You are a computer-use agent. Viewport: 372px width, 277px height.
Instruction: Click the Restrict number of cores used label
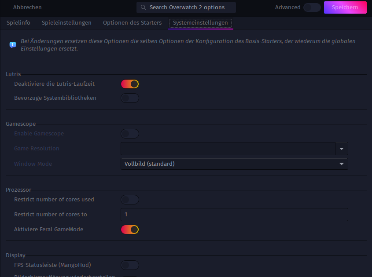pos(54,200)
